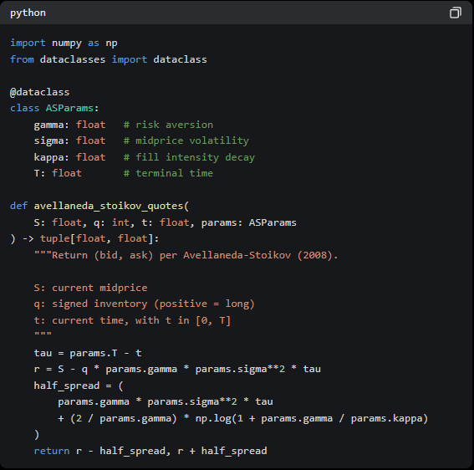474x470 pixels.
Task: Click the 'np.log(1 + params.gamma / params.kappa)' line
Action: (x=243, y=418)
